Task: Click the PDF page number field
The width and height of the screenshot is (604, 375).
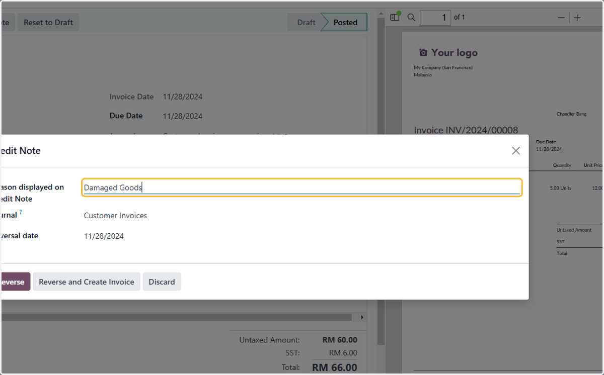Action: click(435, 18)
